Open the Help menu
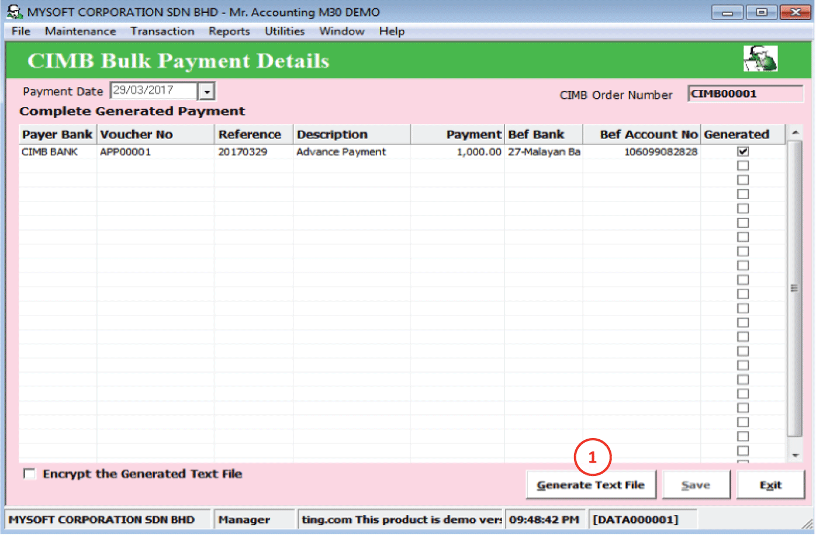The width and height of the screenshot is (816, 535). click(x=392, y=31)
